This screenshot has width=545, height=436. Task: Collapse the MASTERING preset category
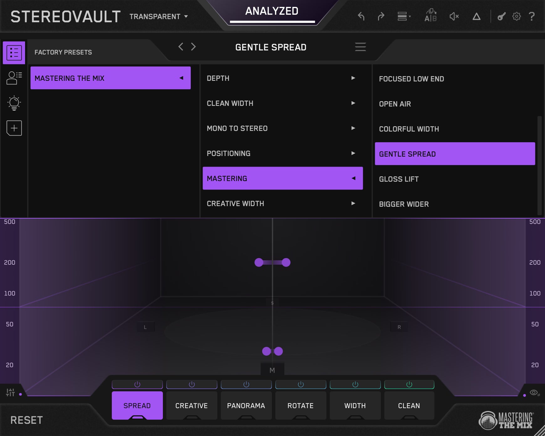(x=283, y=178)
